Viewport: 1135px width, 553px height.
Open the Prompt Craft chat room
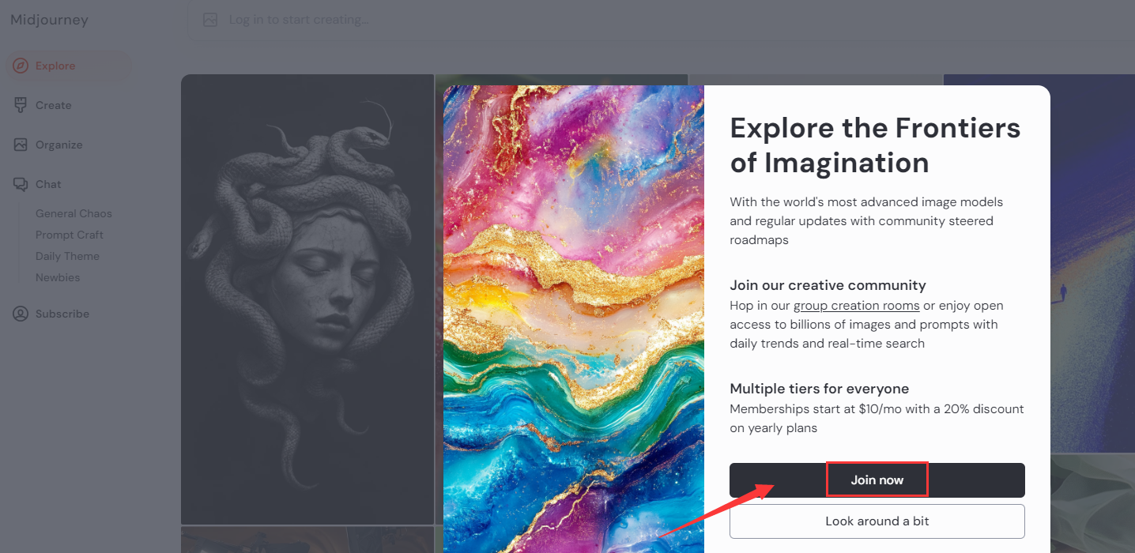click(x=70, y=235)
